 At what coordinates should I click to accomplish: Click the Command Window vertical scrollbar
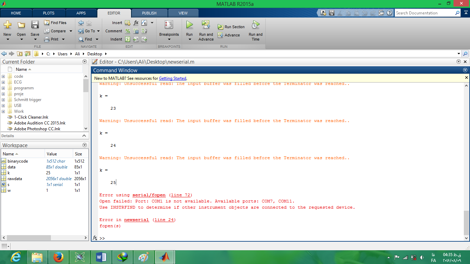click(466, 222)
